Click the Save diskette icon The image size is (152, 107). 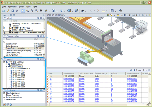(13, 11)
